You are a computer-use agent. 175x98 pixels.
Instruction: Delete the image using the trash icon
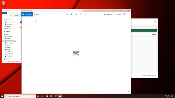pyautogui.click(x=72, y=14)
